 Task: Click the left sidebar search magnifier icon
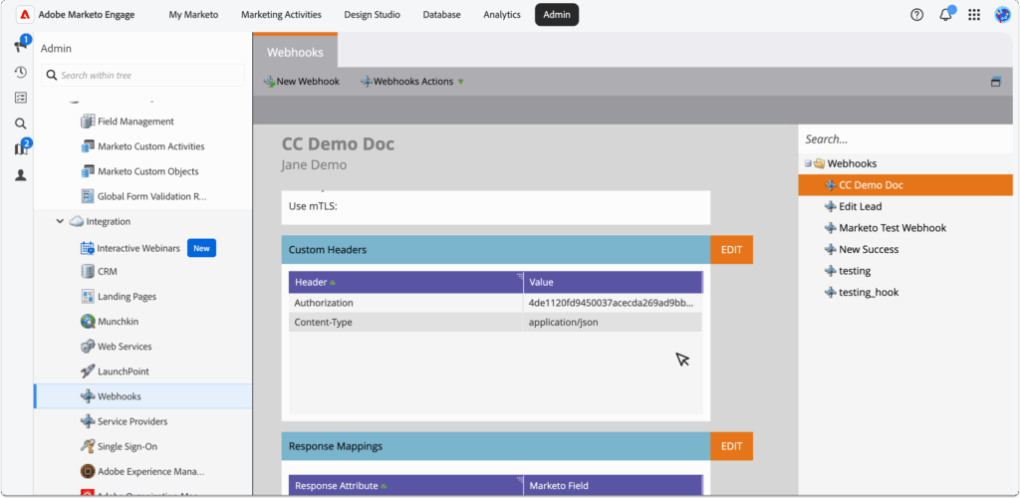pos(20,124)
